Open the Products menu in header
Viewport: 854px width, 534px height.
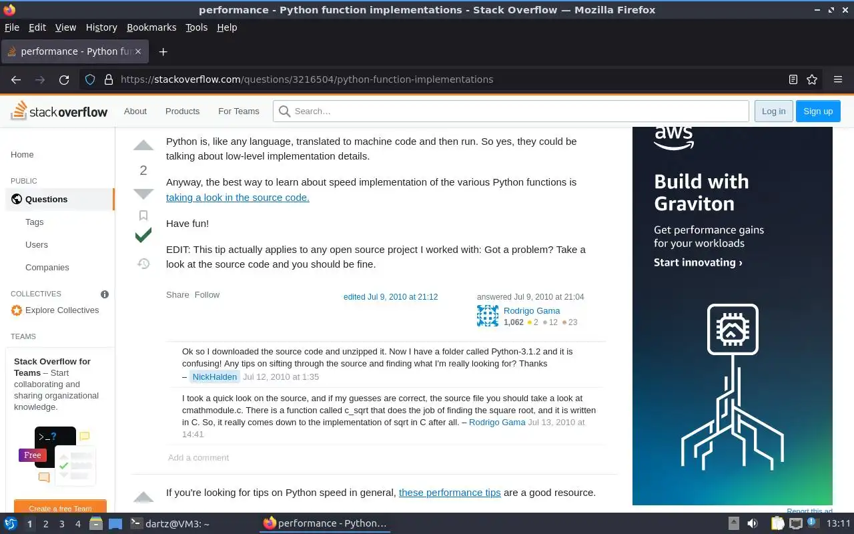coord(183,111)
